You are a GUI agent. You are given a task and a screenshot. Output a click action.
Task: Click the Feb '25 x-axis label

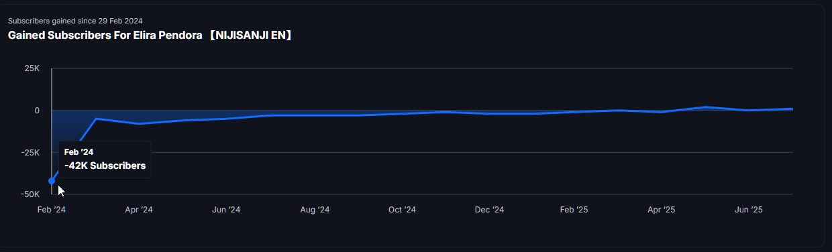click(x=574, y=210)
